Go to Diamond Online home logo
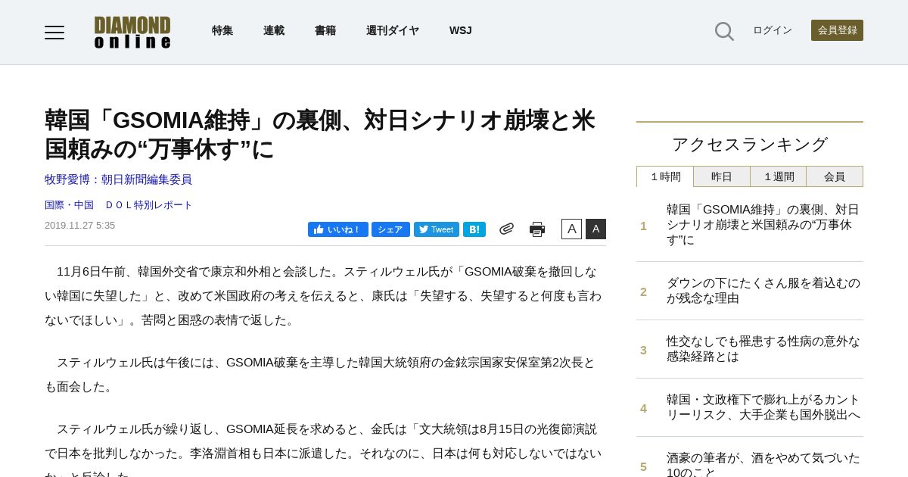 [x=132, y=32]
